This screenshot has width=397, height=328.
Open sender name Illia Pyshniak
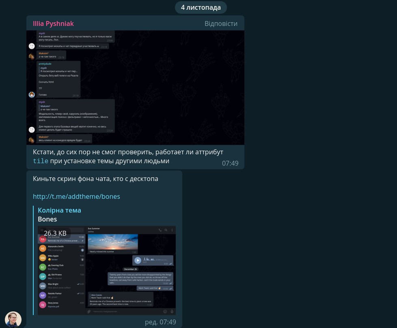[53, 23]
